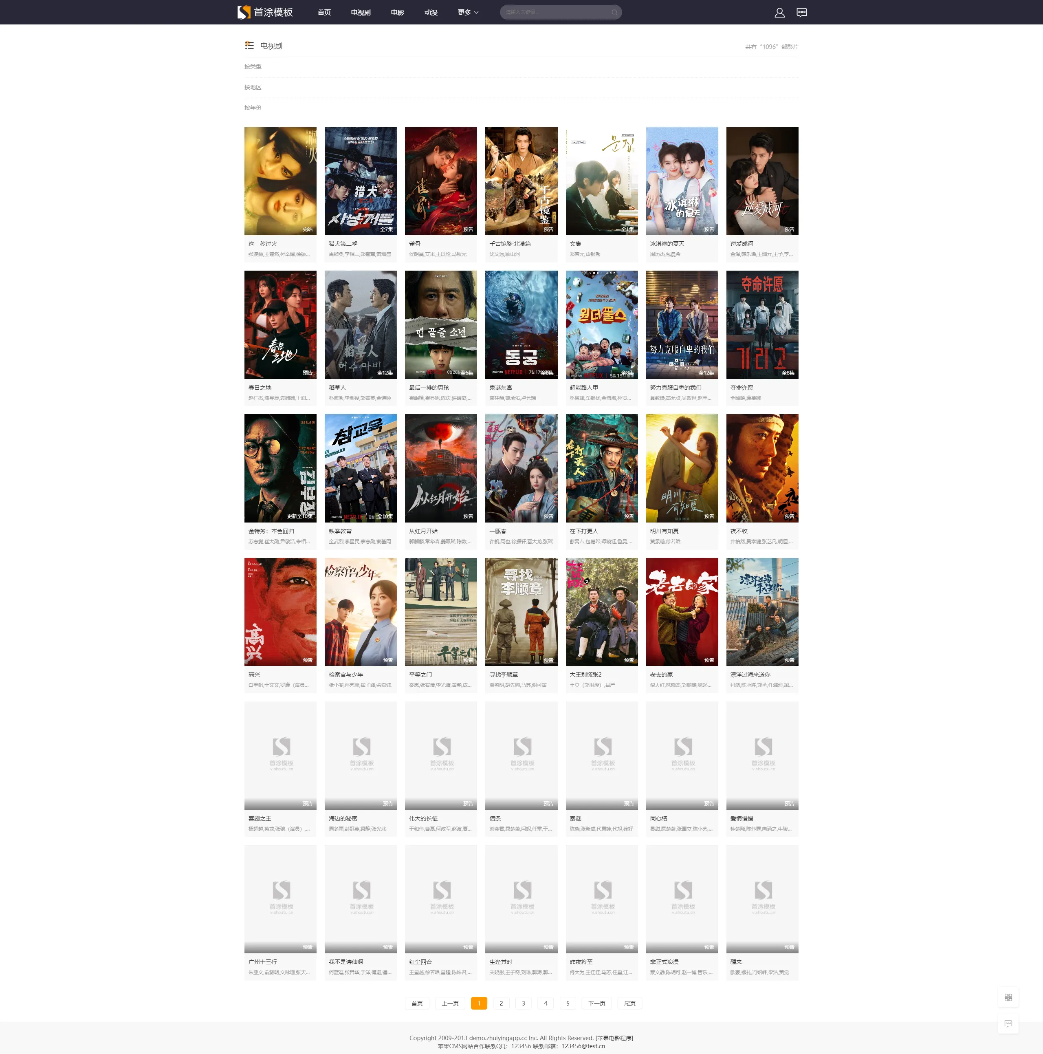Open the 稻草人 poster
The image size is (1043, 1054).
tap(361, 324)
